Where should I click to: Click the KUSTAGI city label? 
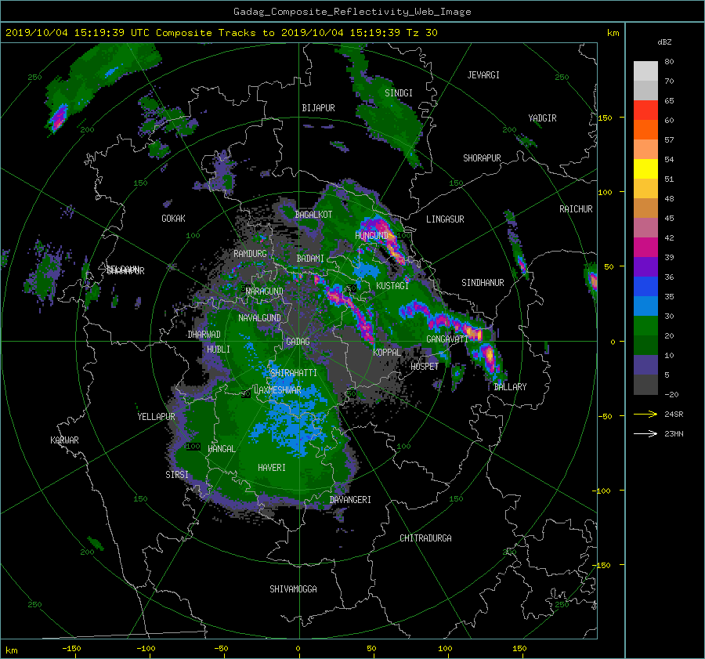point(392,286)
